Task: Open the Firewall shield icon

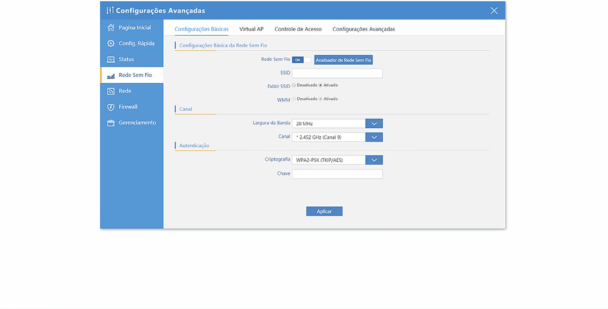Action: pos(111,107)
